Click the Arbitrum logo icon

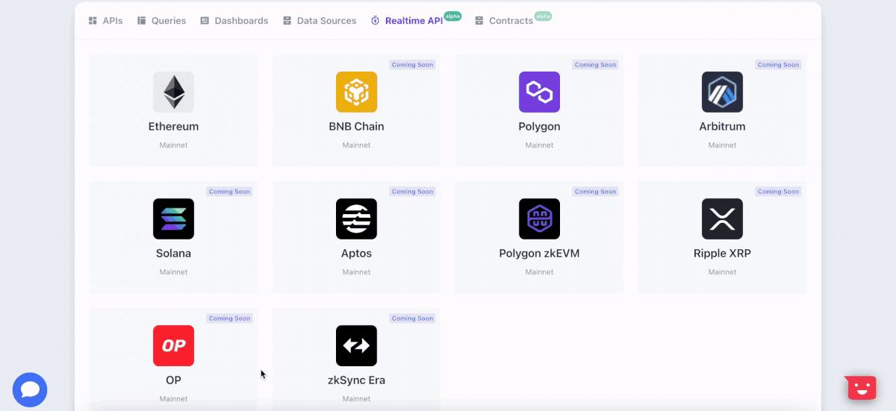pos(722,92)
